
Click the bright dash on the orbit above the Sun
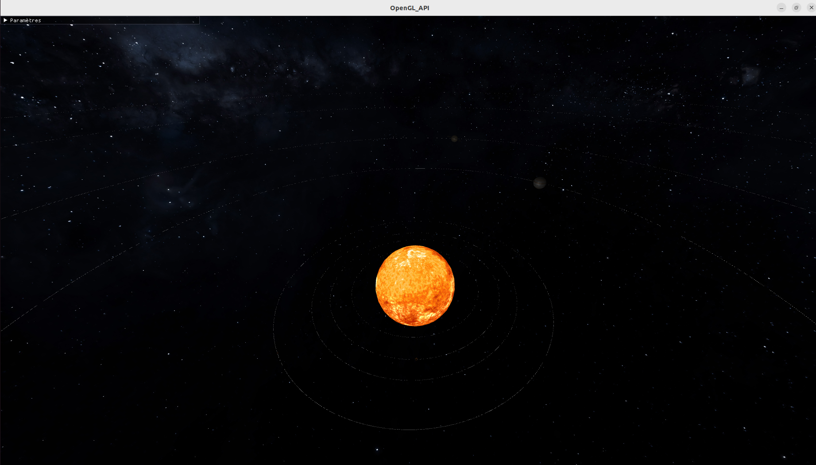coord(420,168)
